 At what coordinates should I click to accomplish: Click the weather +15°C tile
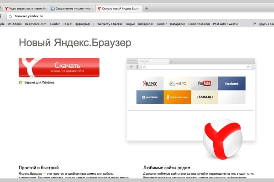click(177, 83)
